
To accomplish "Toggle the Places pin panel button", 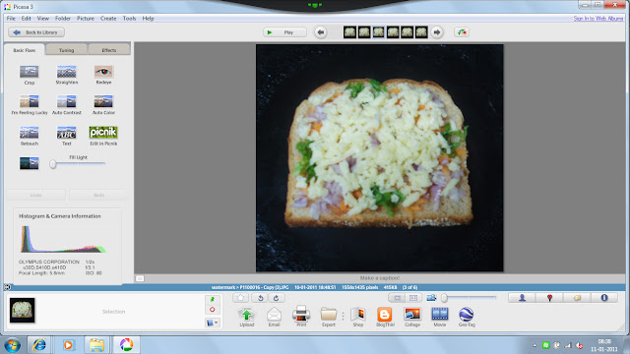I will (x=549, y=298).
